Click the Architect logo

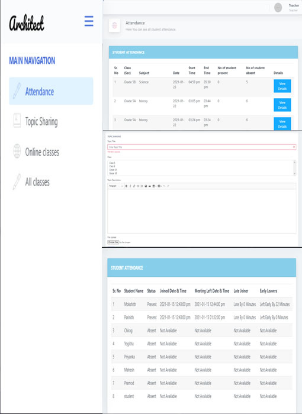[27, 22]
